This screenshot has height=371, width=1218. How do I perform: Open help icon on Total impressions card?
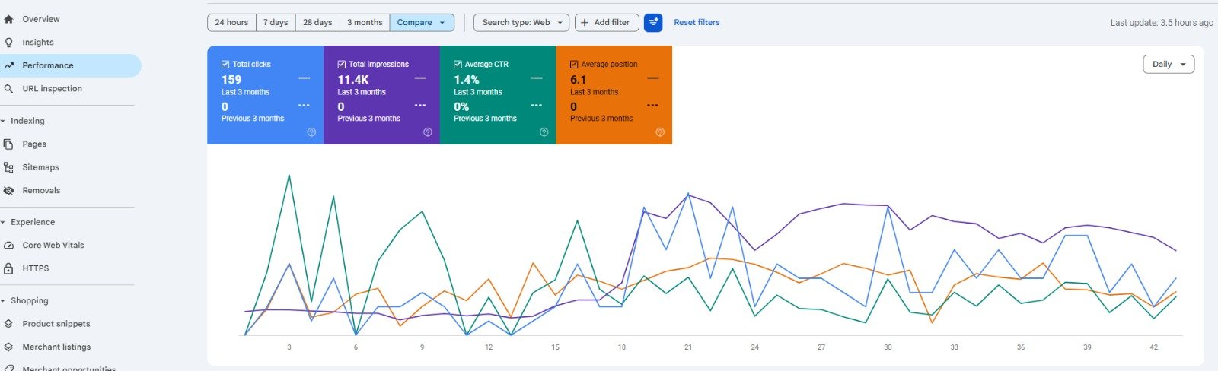coord(428,132)
